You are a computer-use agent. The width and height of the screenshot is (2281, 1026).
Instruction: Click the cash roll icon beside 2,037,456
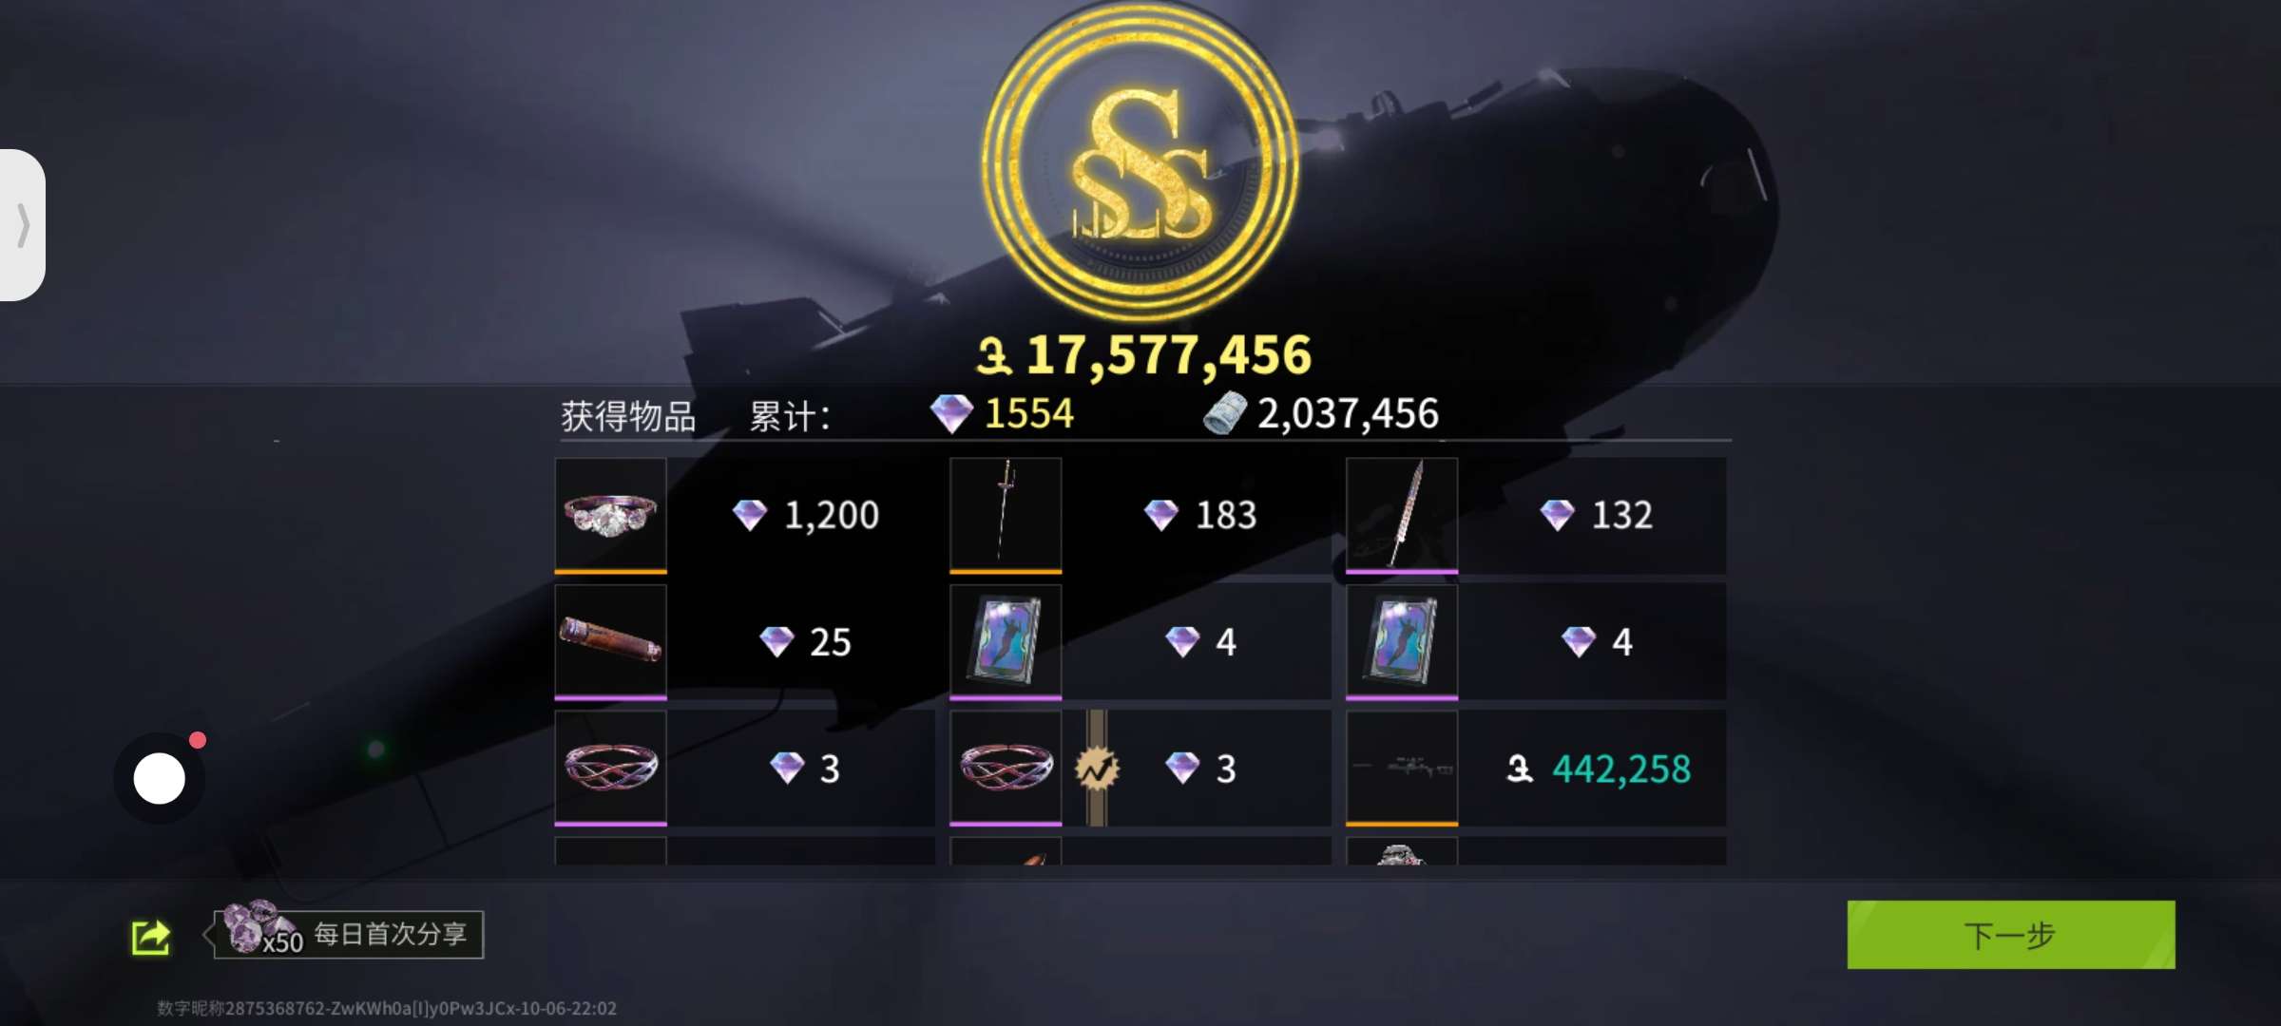1225,413
